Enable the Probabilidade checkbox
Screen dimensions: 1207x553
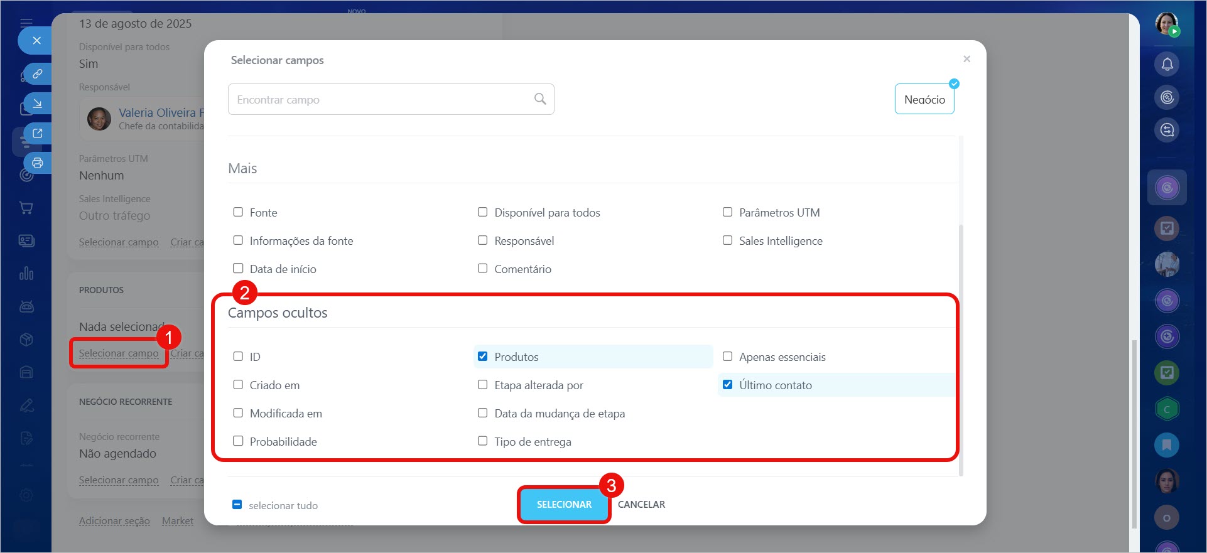coord(238,441)
